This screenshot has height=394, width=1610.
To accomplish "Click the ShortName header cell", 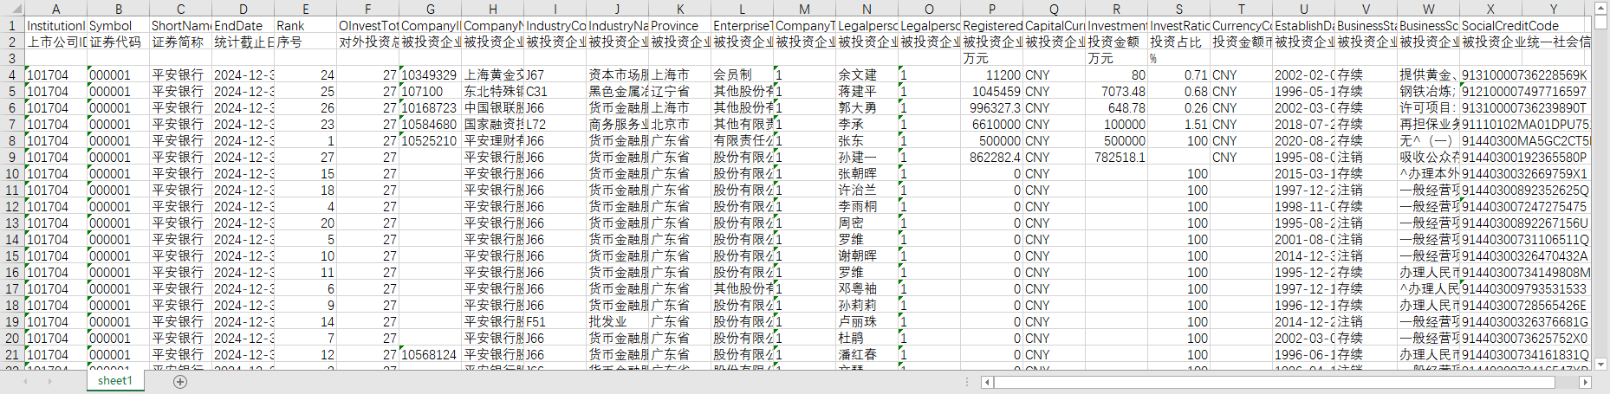I will click(x=180, y=26).
